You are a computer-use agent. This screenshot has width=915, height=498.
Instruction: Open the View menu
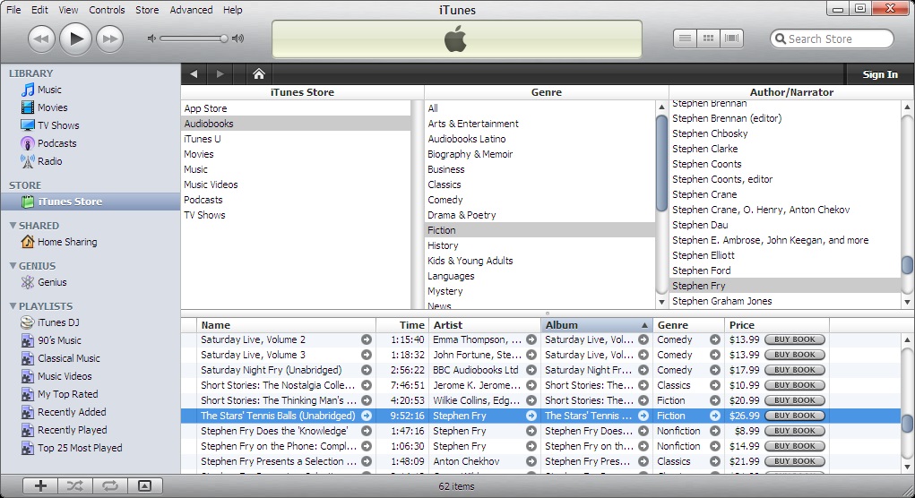point(68,10)
